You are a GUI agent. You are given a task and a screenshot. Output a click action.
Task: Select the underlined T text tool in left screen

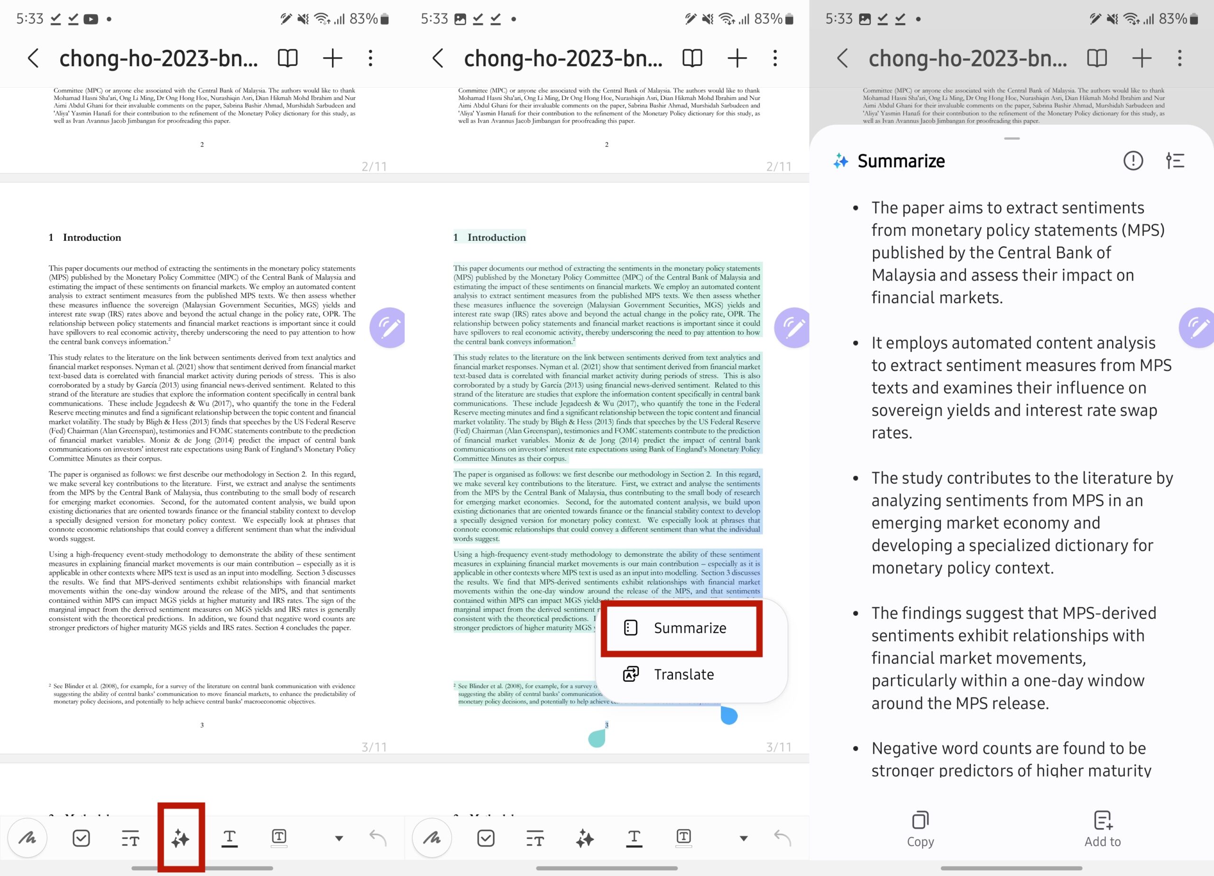tap(230, 838)
